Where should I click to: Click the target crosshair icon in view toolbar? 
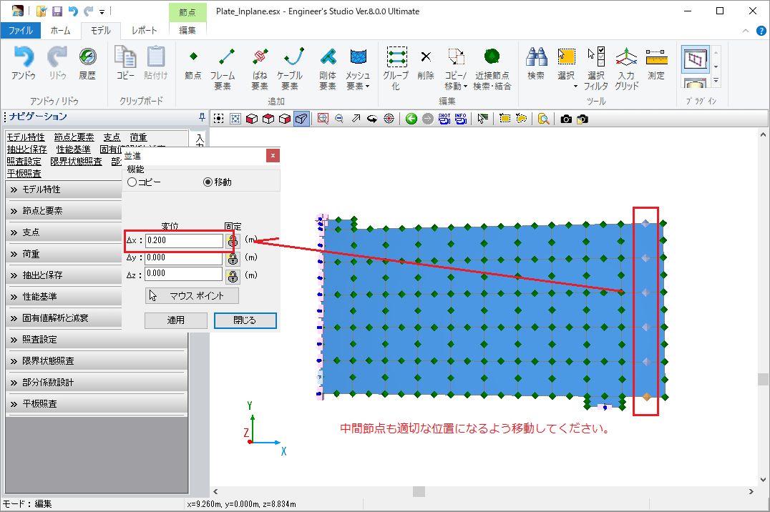coord(389,119)
